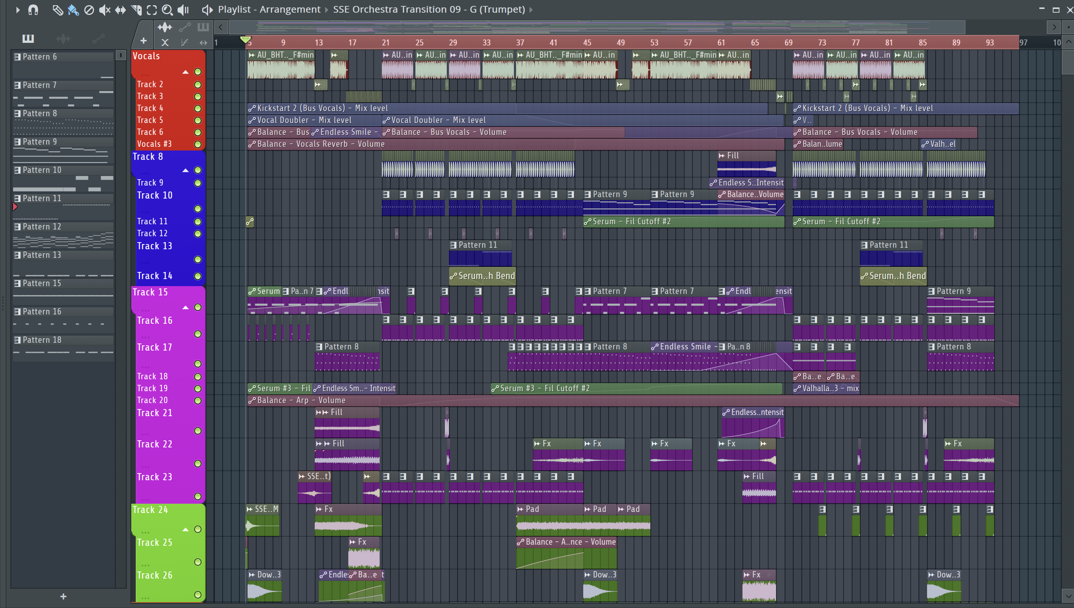Mute the Vocals track LED
This screenshot has height=608, width=1074.
click(x=198, y=72)
